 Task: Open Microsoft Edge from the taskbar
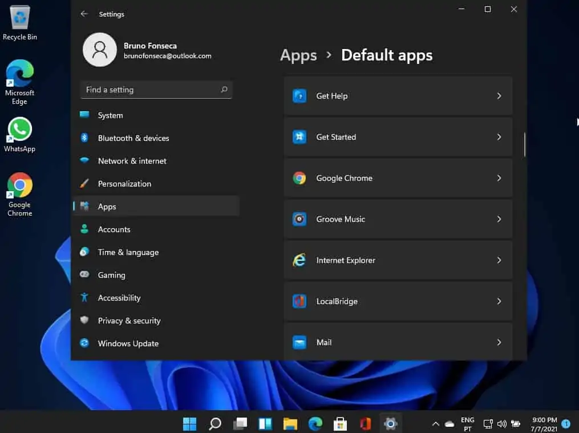click(x=315, y=423)
